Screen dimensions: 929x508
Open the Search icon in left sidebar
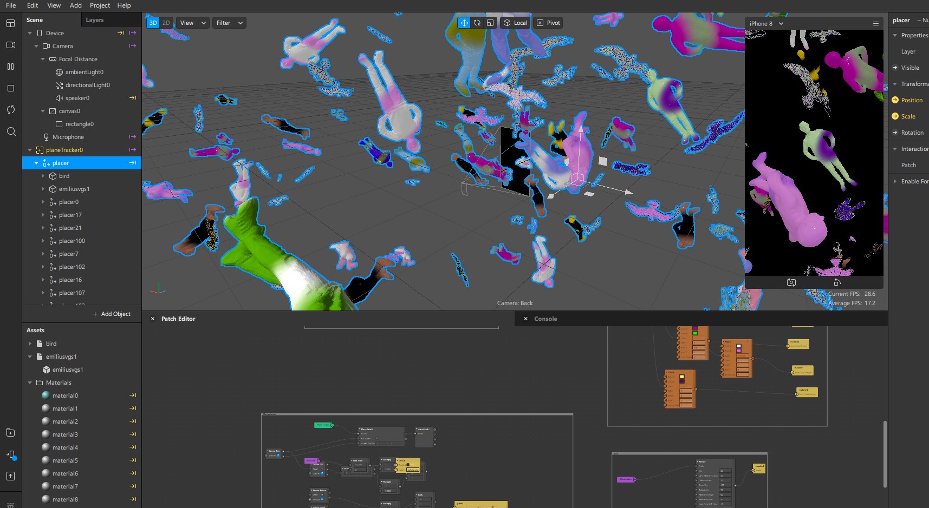coord(11,131)
